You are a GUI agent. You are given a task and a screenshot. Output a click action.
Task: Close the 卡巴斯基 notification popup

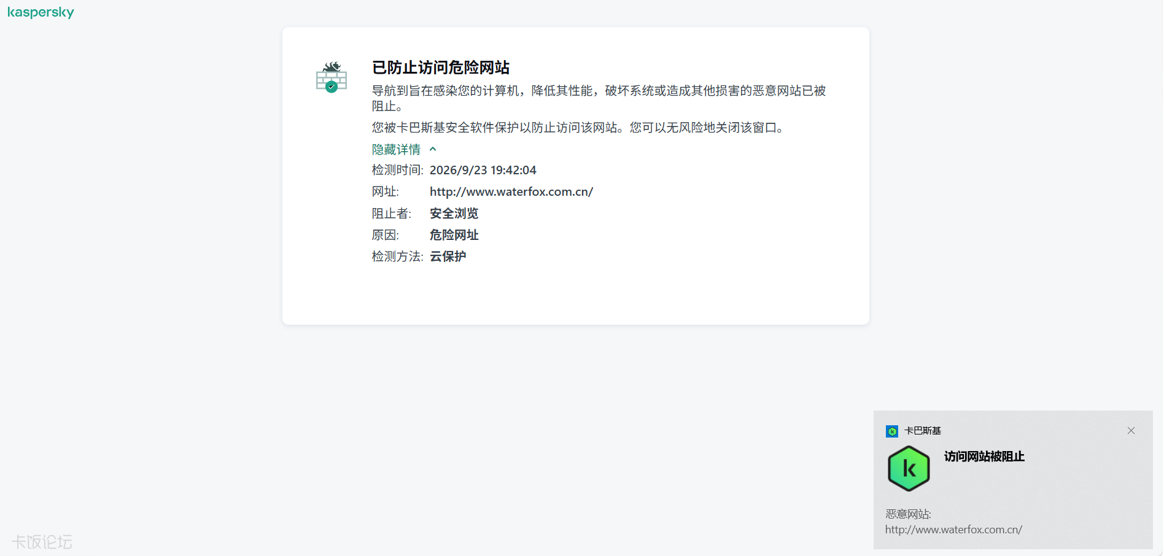click(1131, 431)
